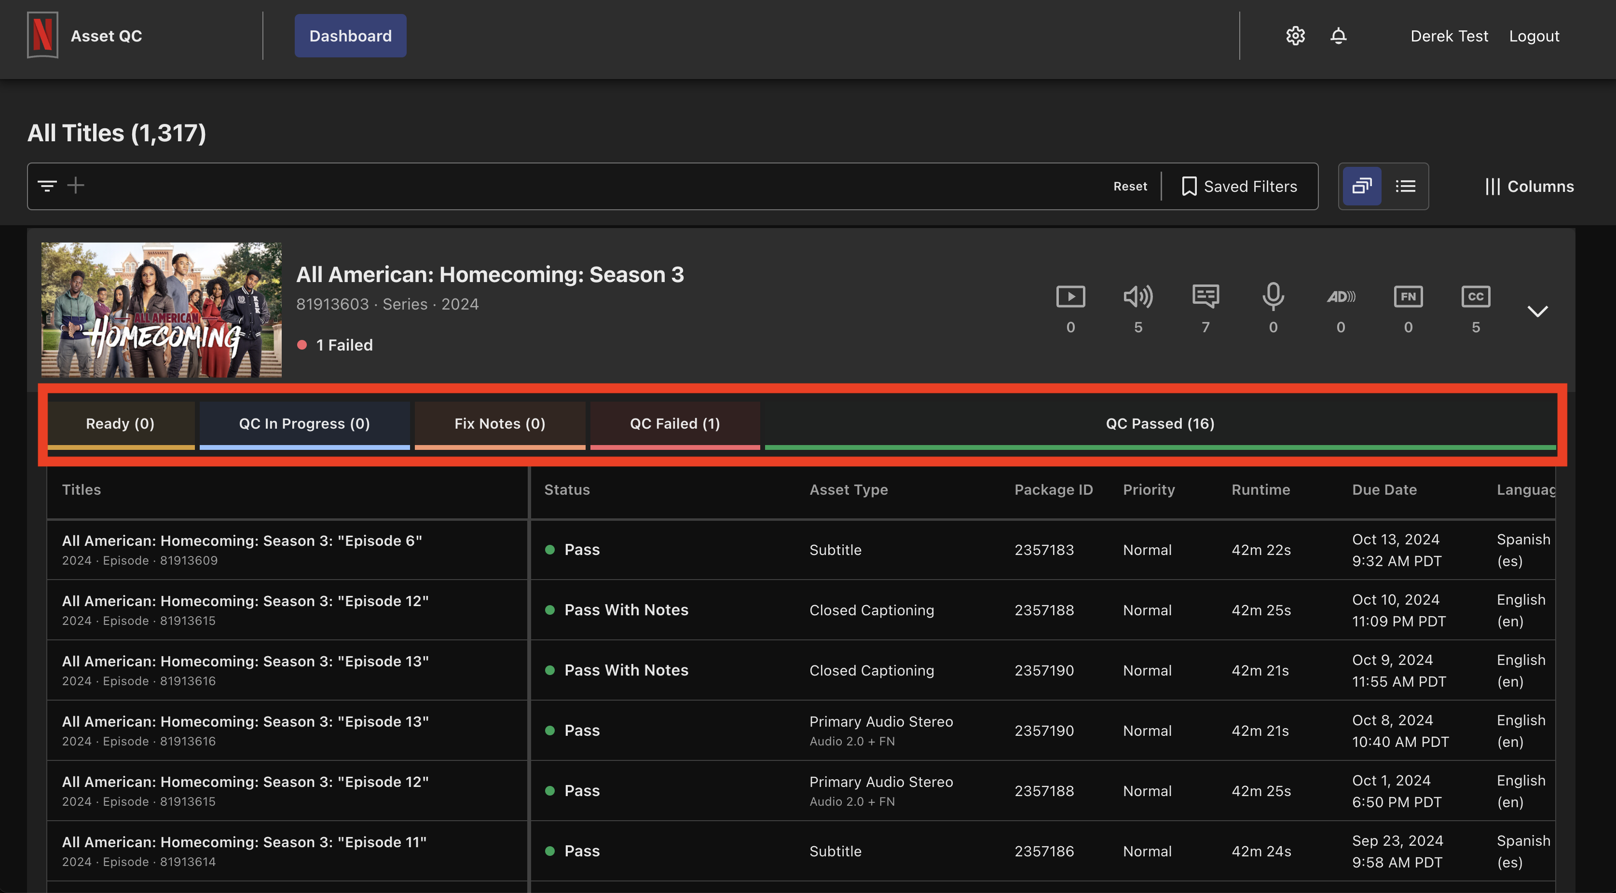This screenshot has width=1616, height=893.
Task: Switch to grouped card view
Action: tap(1361, 186)
